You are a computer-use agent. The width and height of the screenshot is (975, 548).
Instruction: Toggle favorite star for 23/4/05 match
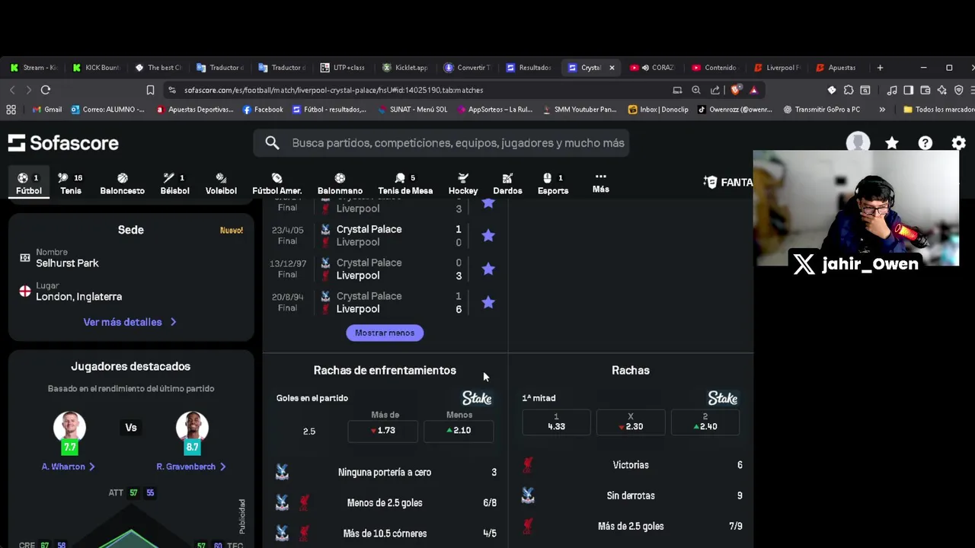[x=488, y=235]
